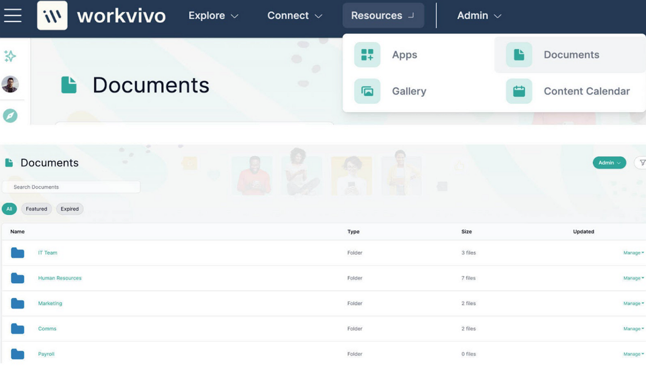Screen dimensions: 646x366
Task: Click the green document icon beside large Documents heading
Action: tap(69, 85)
